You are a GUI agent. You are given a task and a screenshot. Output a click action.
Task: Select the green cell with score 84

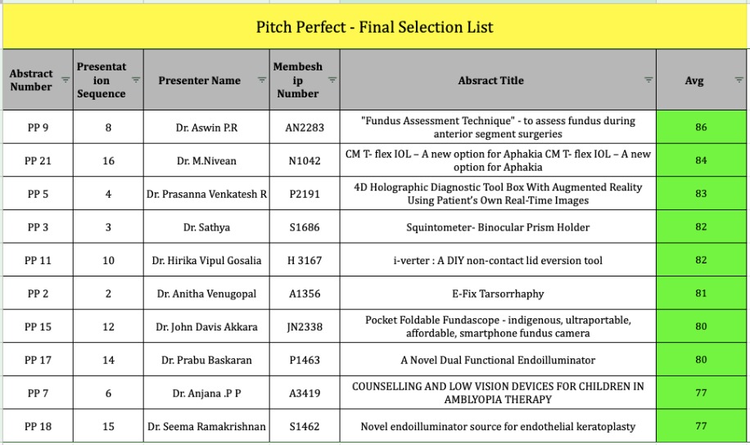[x=701, y=161]
